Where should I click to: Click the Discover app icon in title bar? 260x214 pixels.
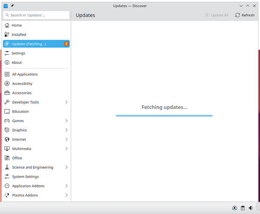coord(6,6)
